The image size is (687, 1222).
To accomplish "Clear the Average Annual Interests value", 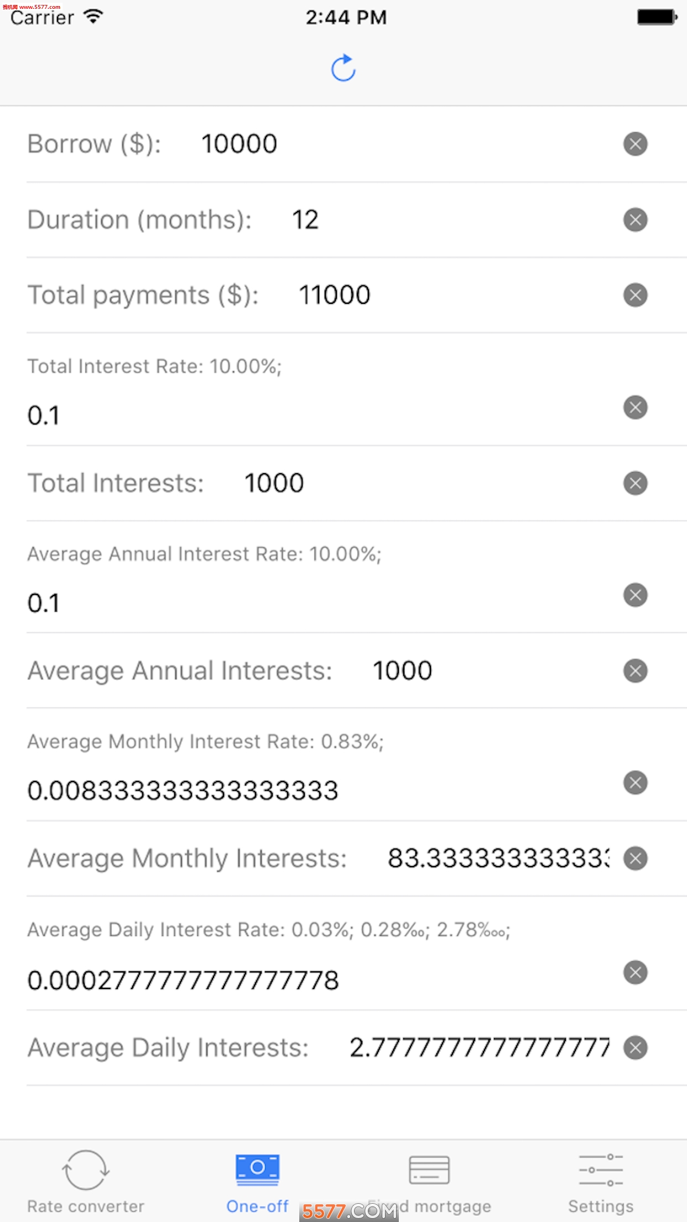I will (635, 671).
